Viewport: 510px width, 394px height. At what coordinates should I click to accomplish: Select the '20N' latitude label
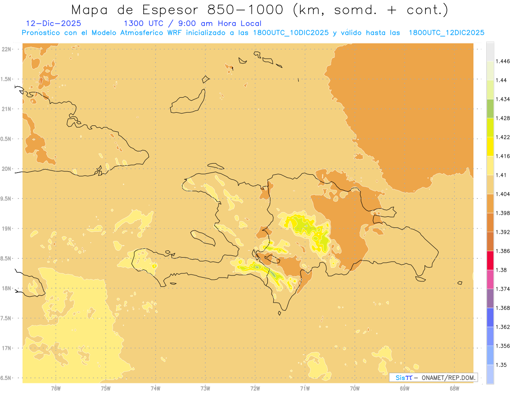6,169
